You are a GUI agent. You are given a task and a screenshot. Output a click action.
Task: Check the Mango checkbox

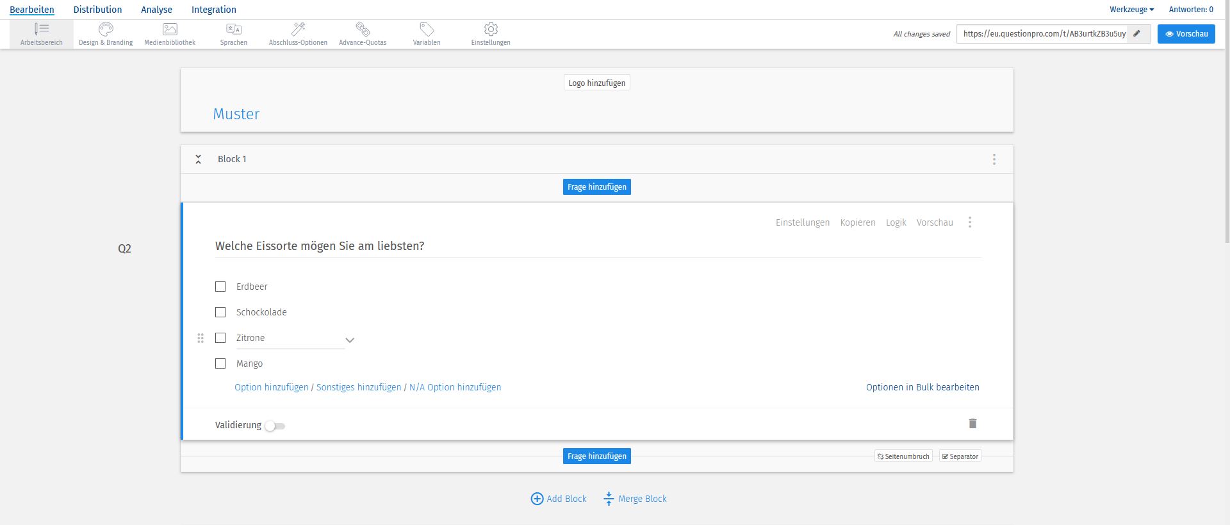[x=220, y=363]
